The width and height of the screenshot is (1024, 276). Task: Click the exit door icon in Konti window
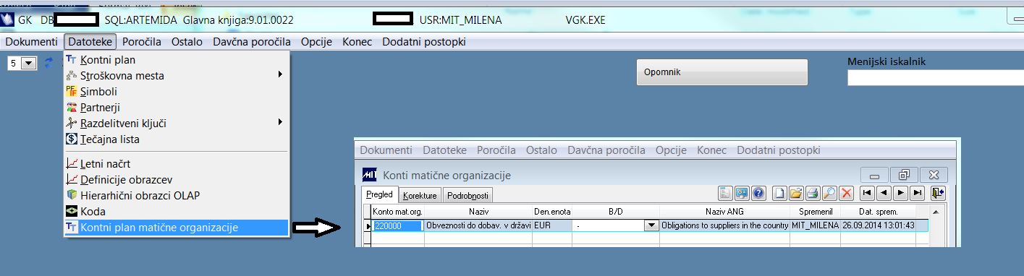click(939, 193)
